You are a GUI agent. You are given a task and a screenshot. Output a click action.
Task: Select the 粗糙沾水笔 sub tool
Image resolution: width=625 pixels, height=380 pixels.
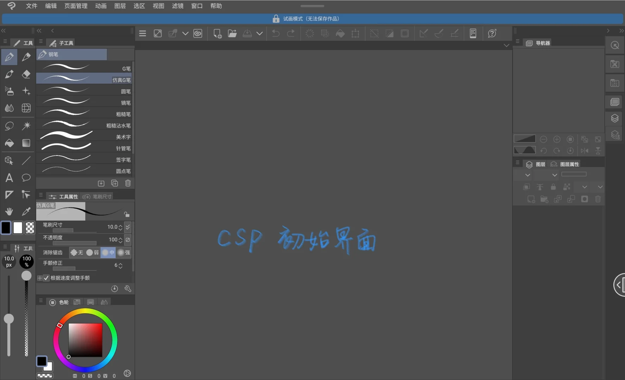point(84,124)
